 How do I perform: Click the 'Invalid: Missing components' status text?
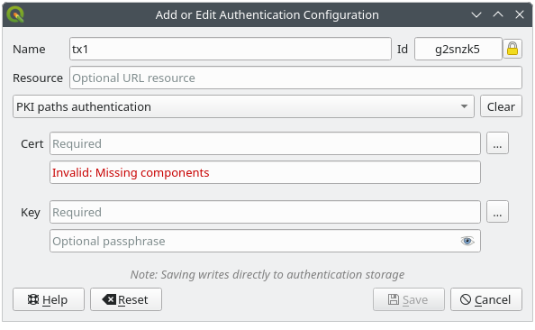coord(131,172)
